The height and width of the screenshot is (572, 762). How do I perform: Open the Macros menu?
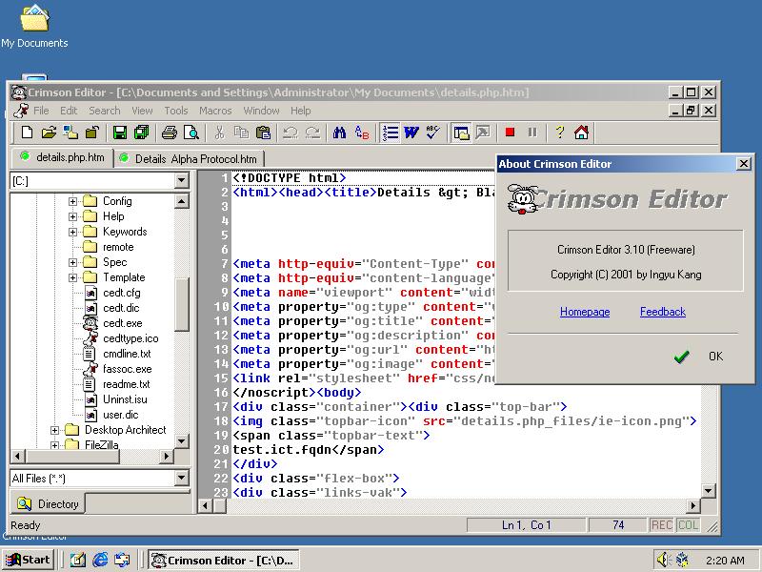coord(215,111)
